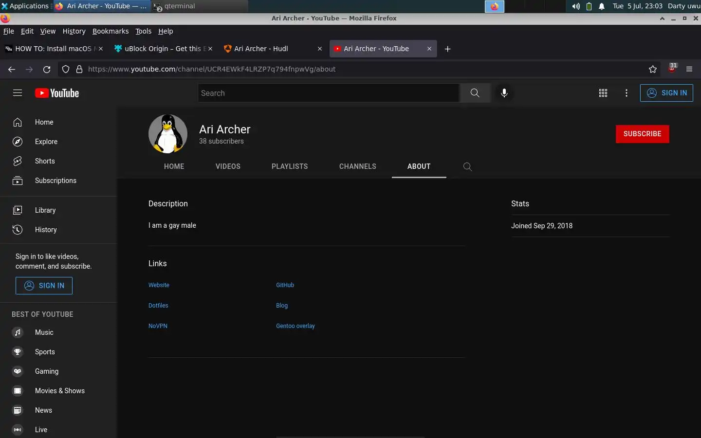Open the Firefox File menu
701x438 pixels.
coord(9,31)
